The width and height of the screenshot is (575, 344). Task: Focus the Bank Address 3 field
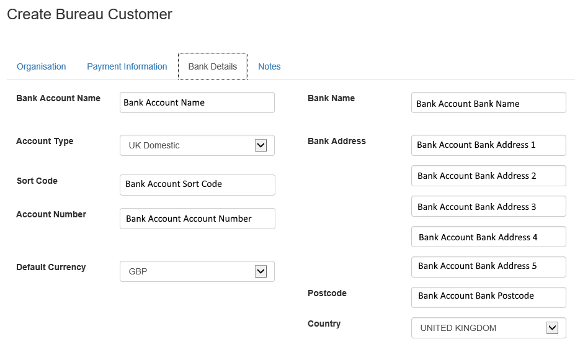coord(489,206)
